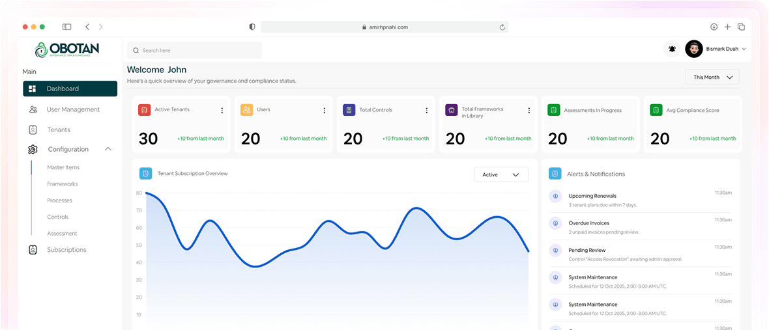Open the Upcoming Renewals alert
Image resolution: width=769 pixels, height=330 pixels.
click(x=641, y=199)
